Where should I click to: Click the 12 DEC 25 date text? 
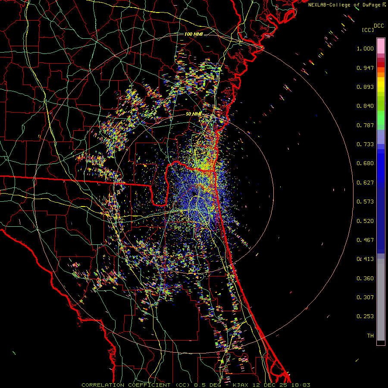coord(270,385)
